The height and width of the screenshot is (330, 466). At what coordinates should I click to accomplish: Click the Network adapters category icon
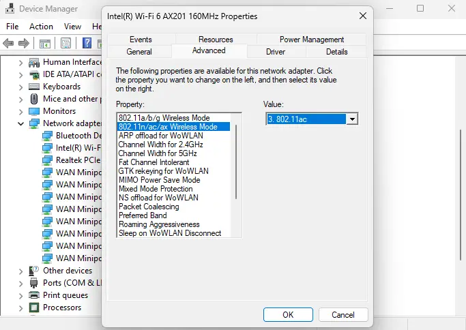[34, 123]
